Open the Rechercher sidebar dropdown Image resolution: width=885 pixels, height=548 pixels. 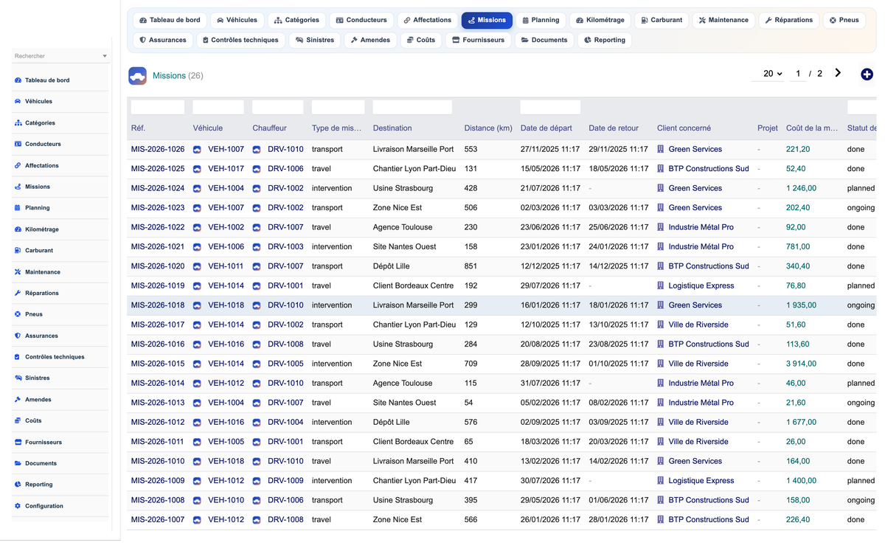coord(61,56)
